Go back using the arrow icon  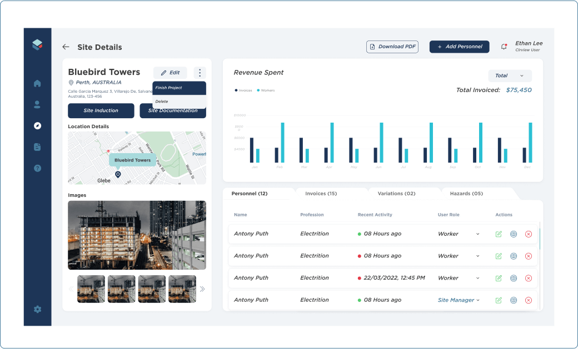(x=66, y=47)
